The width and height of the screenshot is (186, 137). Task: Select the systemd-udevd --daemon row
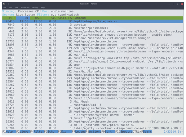(92, 115)
